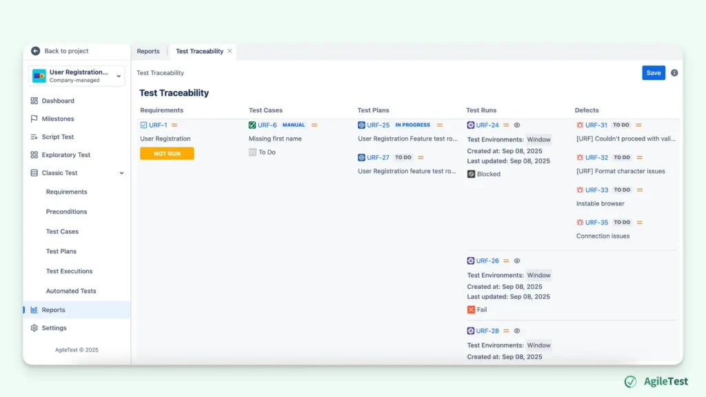Click the URF-28 test run icon

click(470, 331)
